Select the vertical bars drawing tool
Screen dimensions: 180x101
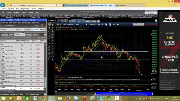[53, 37]
